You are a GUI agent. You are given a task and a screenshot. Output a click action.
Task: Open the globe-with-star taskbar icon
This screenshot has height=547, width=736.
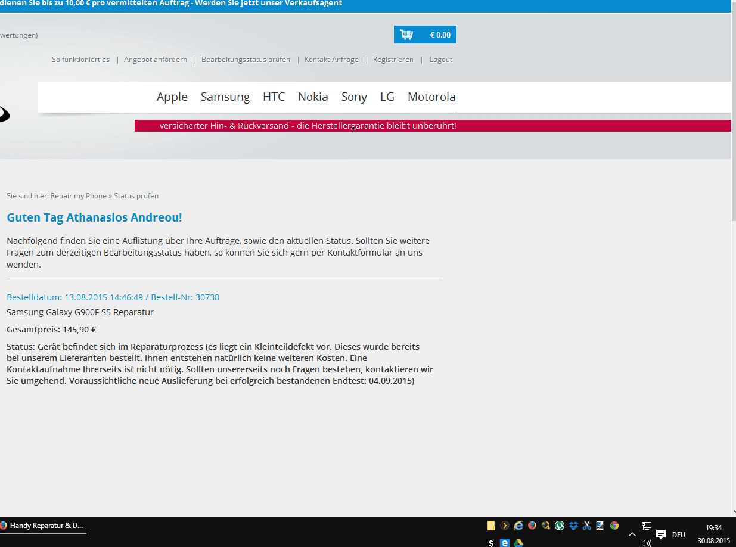pos(546,526)
